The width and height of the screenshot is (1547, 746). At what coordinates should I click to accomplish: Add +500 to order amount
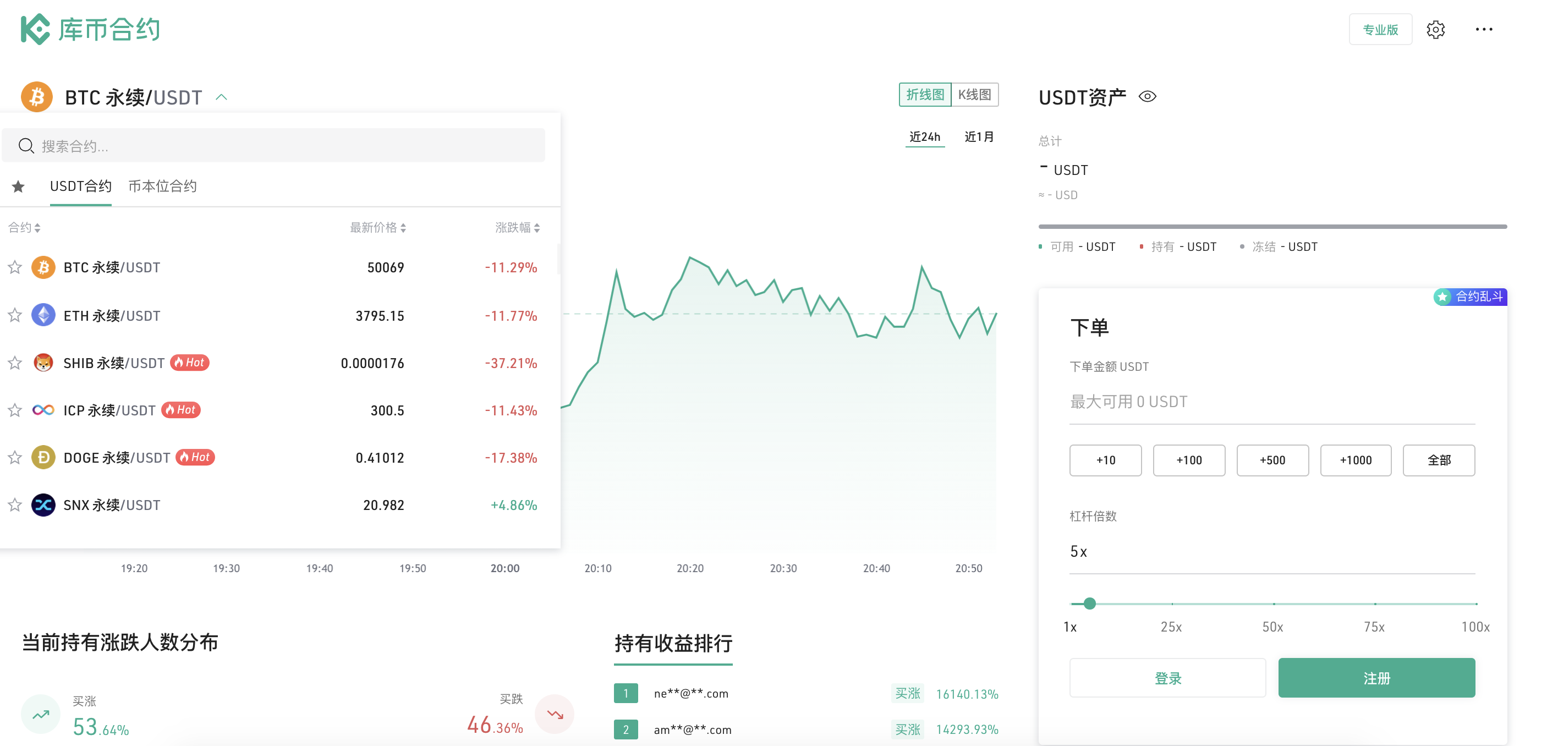[1272, 460]
